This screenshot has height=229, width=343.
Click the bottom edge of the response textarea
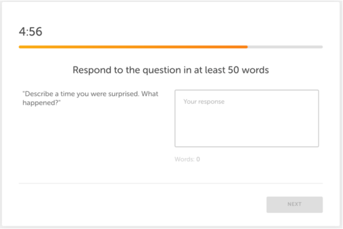(246, 147)
